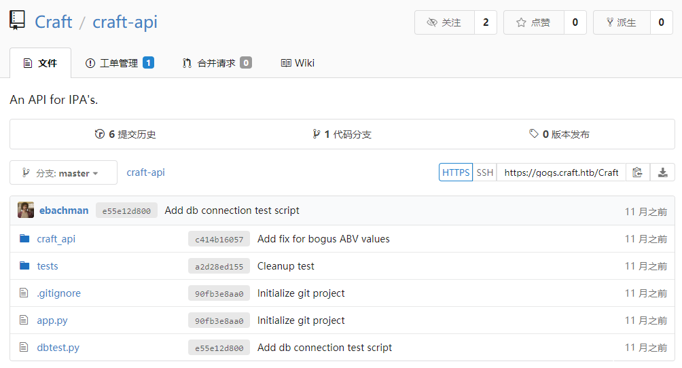Click the download repository icon
Image resolution: width=682 pixels, height=368 pixels.
click(x=662, y=172)
